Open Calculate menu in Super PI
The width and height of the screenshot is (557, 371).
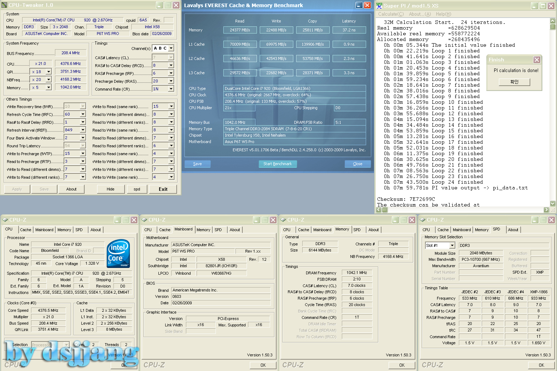[x=391, y=14]
